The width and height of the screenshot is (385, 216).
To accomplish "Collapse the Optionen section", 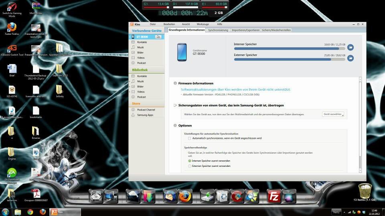I will [175, 125].
